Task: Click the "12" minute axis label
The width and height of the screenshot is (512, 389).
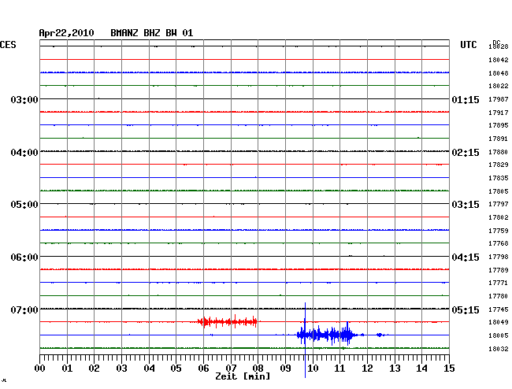Action: click(x=367, y=369)
